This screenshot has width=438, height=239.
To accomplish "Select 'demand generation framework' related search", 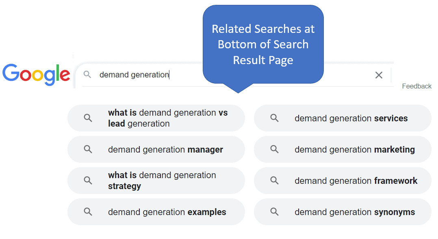I will [356, 181].
